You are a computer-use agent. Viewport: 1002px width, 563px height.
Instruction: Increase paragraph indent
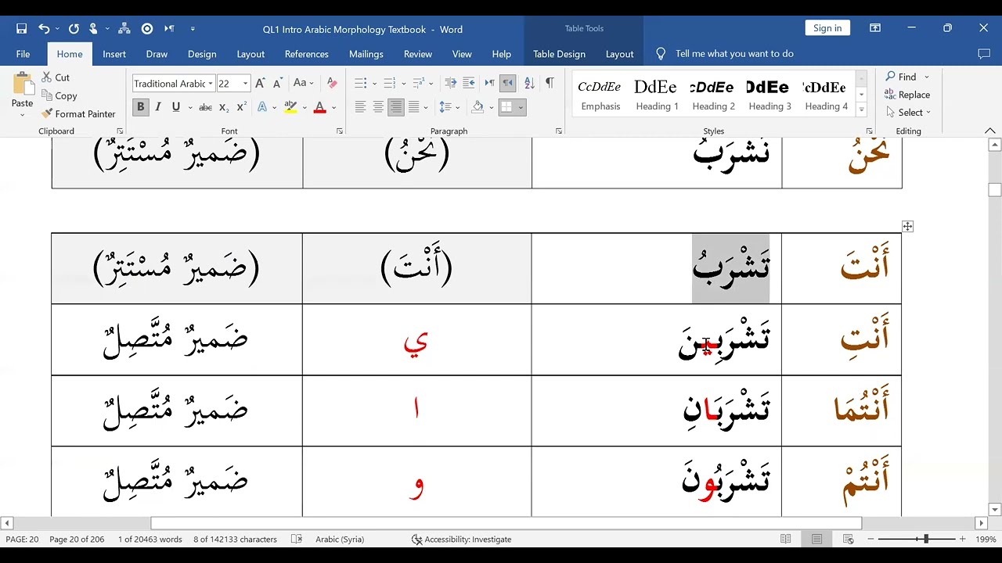click(x=469, y=83)
